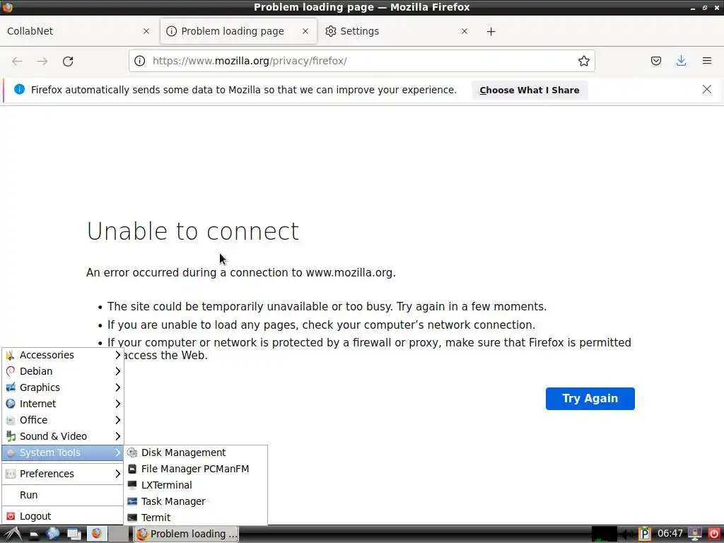Choose Logout from the start menu
724x543 pixels.
pos(63,516)
